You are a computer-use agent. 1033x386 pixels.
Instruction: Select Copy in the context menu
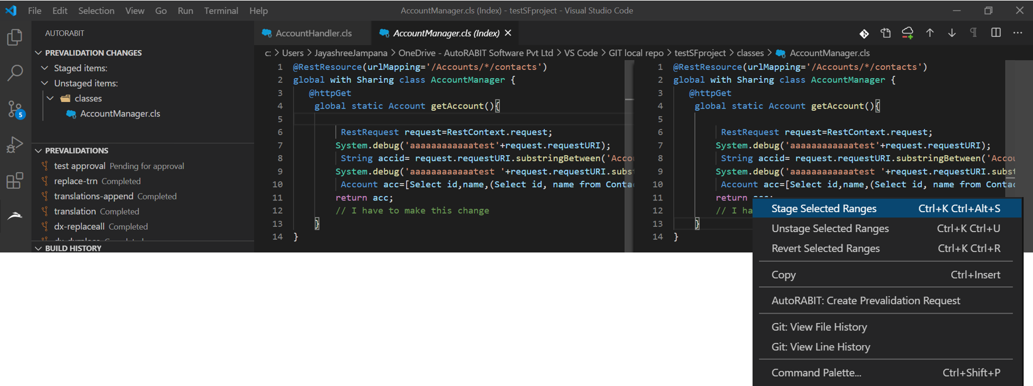[x=887, y=275]
